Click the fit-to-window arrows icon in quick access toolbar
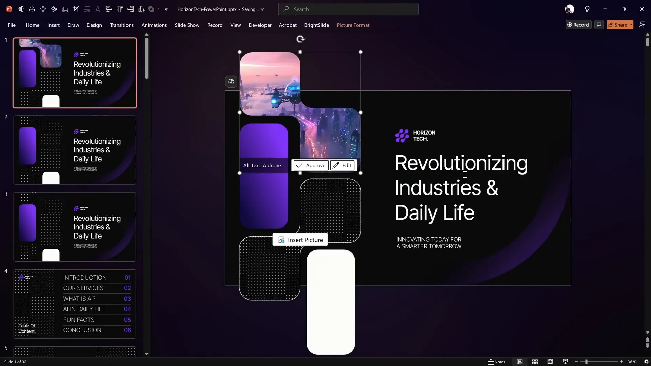The height and width of the screenshot is (366, 651). pyautogui.click(x=43, y=9)
